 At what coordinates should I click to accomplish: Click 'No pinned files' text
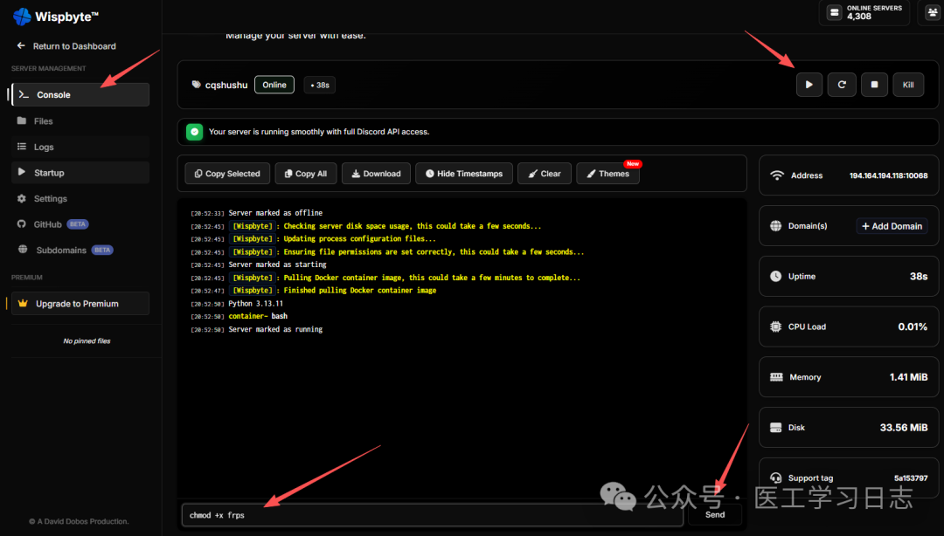(x=87, y=341)
